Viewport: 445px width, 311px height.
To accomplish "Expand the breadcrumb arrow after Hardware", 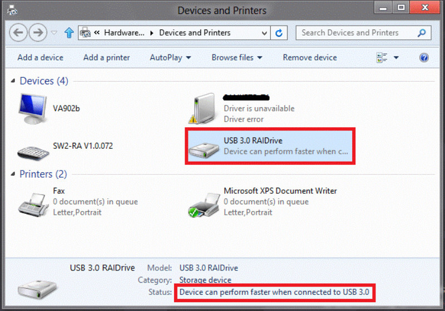I will click(x=152, y=33).
